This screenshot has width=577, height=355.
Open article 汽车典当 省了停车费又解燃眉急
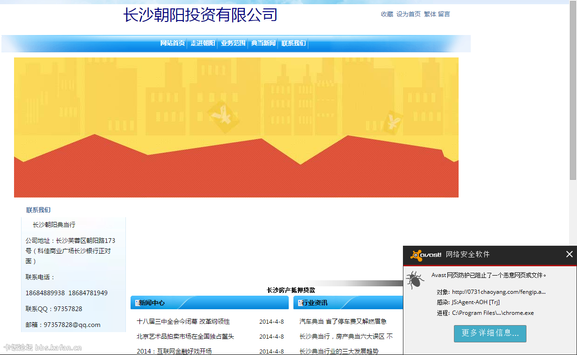click(x=343, y=321)
